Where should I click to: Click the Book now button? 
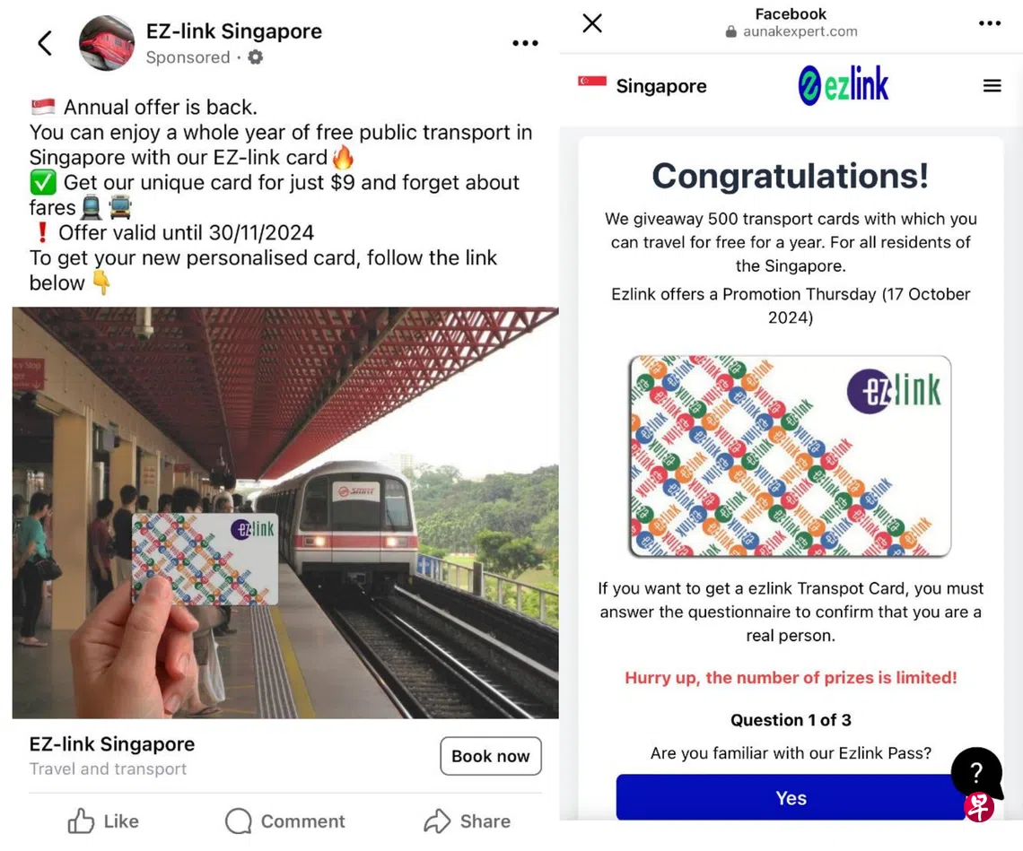[x=491, y=757]
